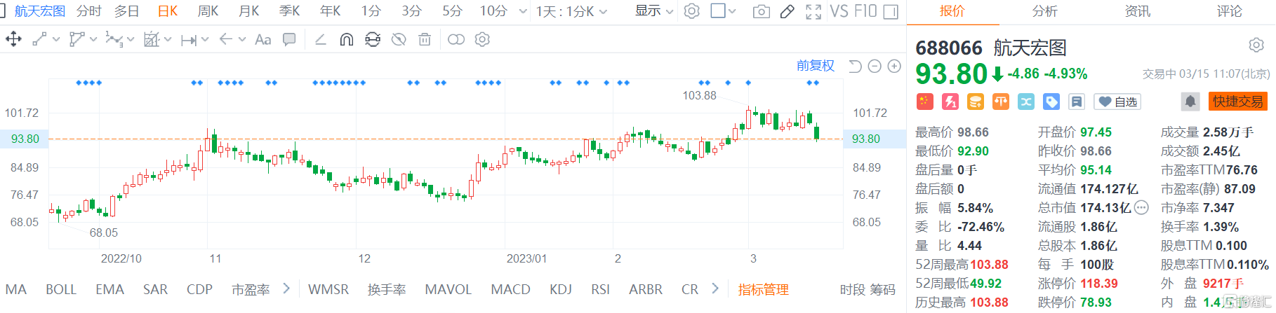Expand trend line tool dropdown arrow

click(56, 40)
